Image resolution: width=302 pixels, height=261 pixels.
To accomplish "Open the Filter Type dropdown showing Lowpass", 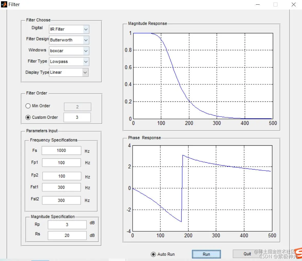I will [x=69, y=62].
